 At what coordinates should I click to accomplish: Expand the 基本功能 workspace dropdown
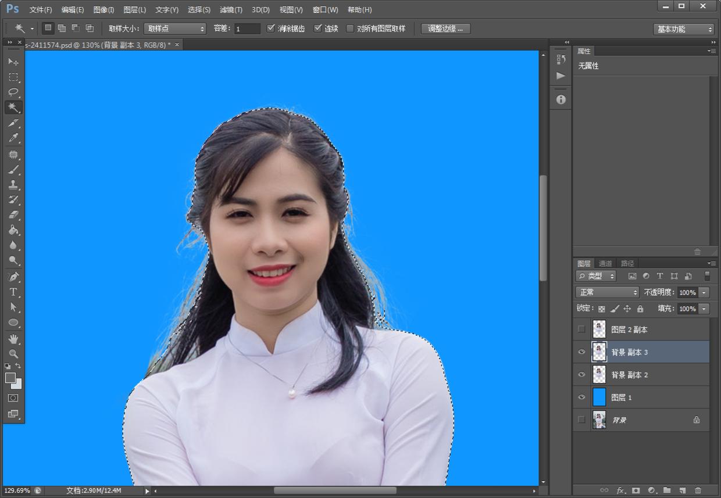click(x=683, y=29)
